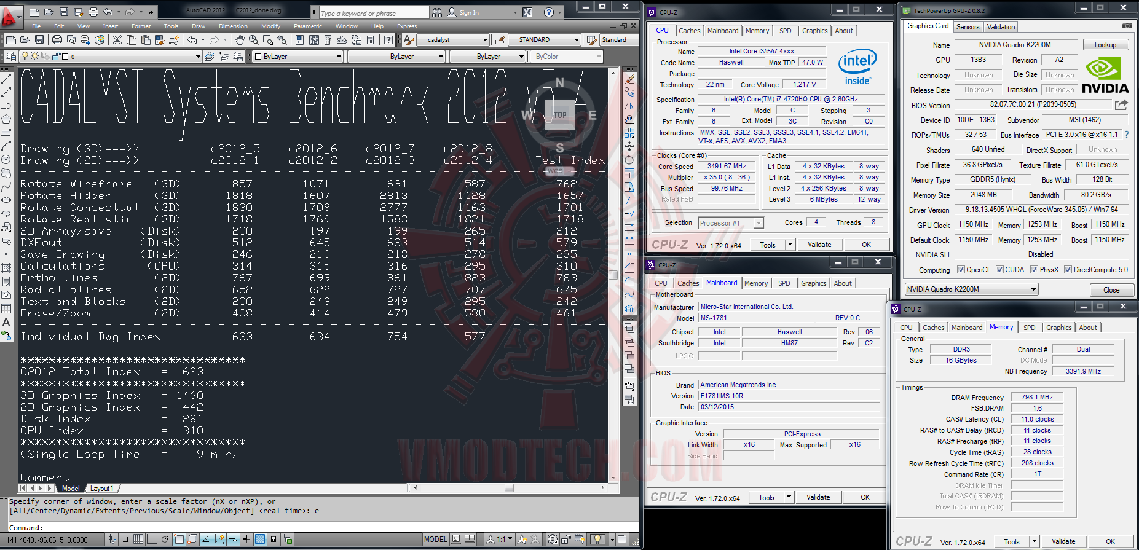
Task: Click the layer 0 color swatch
Action: [x=65, y=57]
